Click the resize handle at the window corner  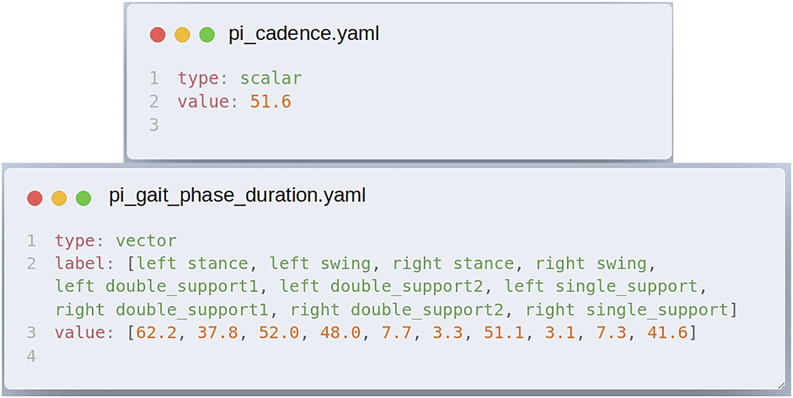781,386
